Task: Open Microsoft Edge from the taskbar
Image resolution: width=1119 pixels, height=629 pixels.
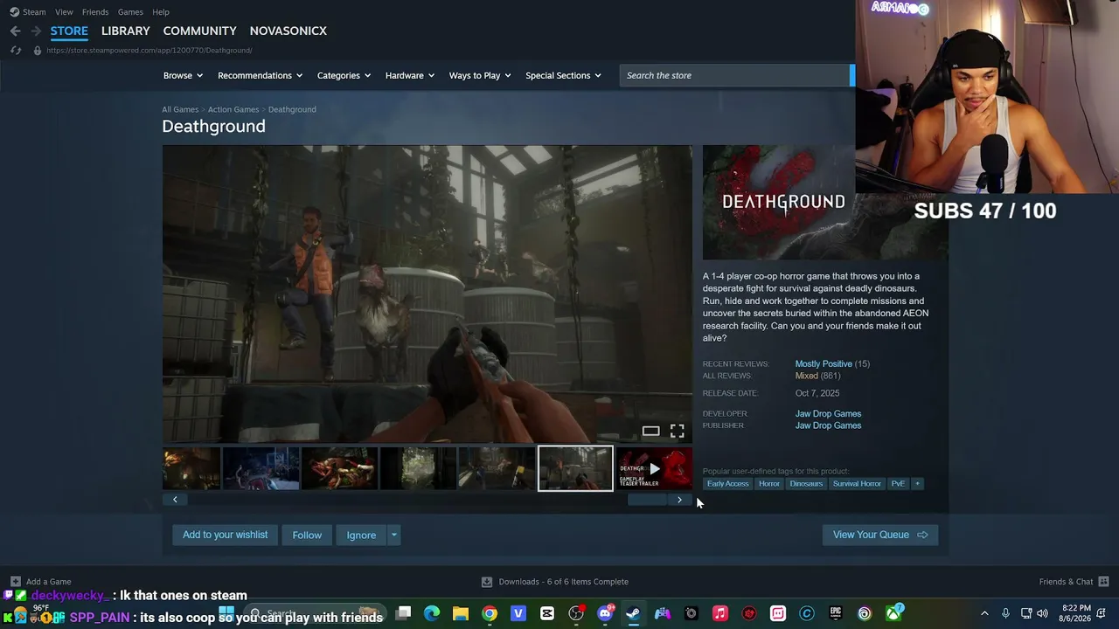Action: click(432, 613)
